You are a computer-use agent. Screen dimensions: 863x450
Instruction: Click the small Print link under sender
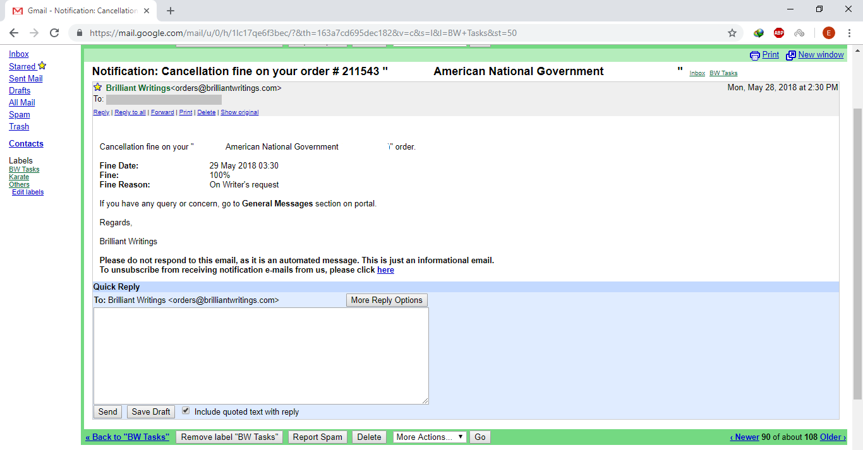tap(186, 112)
